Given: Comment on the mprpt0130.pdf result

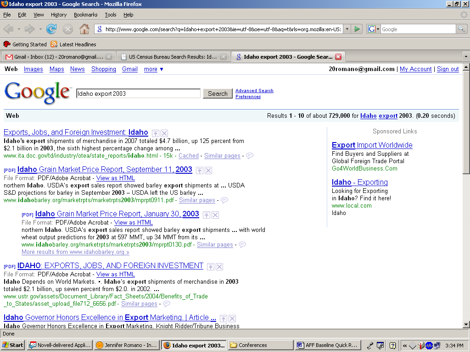Looking at the screenshot, I should [x=242, y=245].
